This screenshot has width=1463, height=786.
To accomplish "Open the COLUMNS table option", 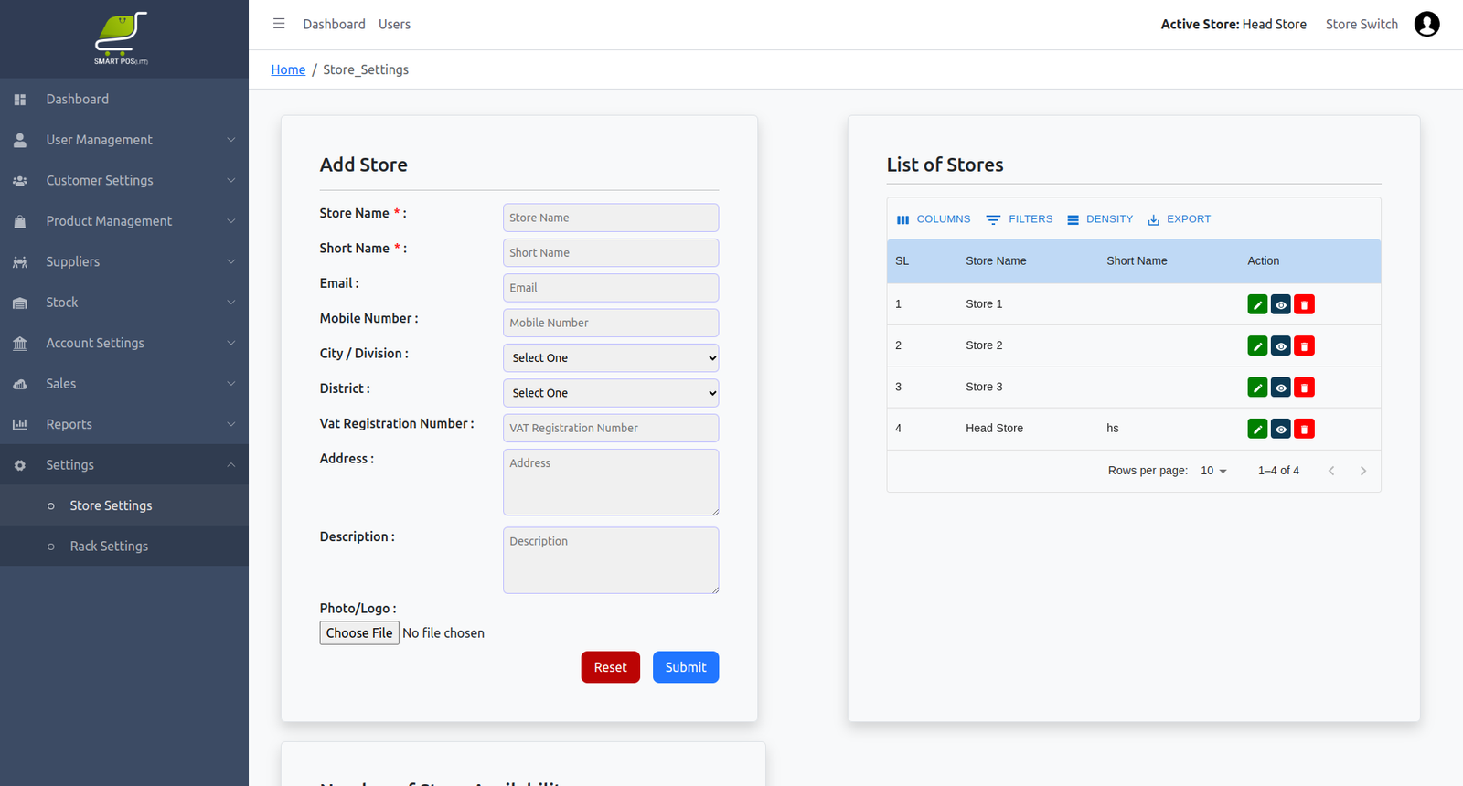I will [x=934, y=219].
